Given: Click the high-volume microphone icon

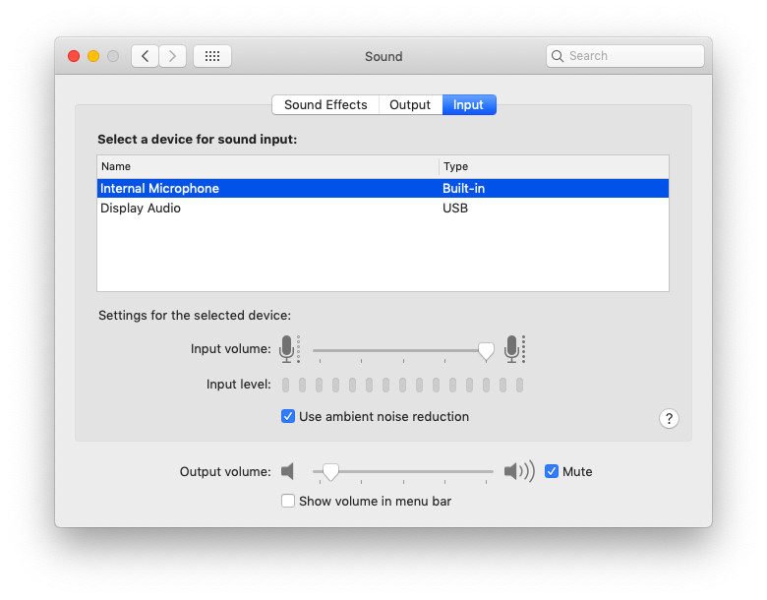Looking at the screenshot, I should (511, 348).
